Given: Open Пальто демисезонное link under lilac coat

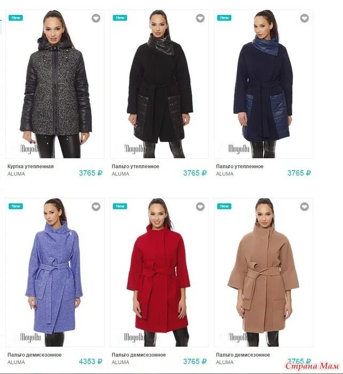Looking at the screenshot, I should pyautogui.click(x=34, y=355).
